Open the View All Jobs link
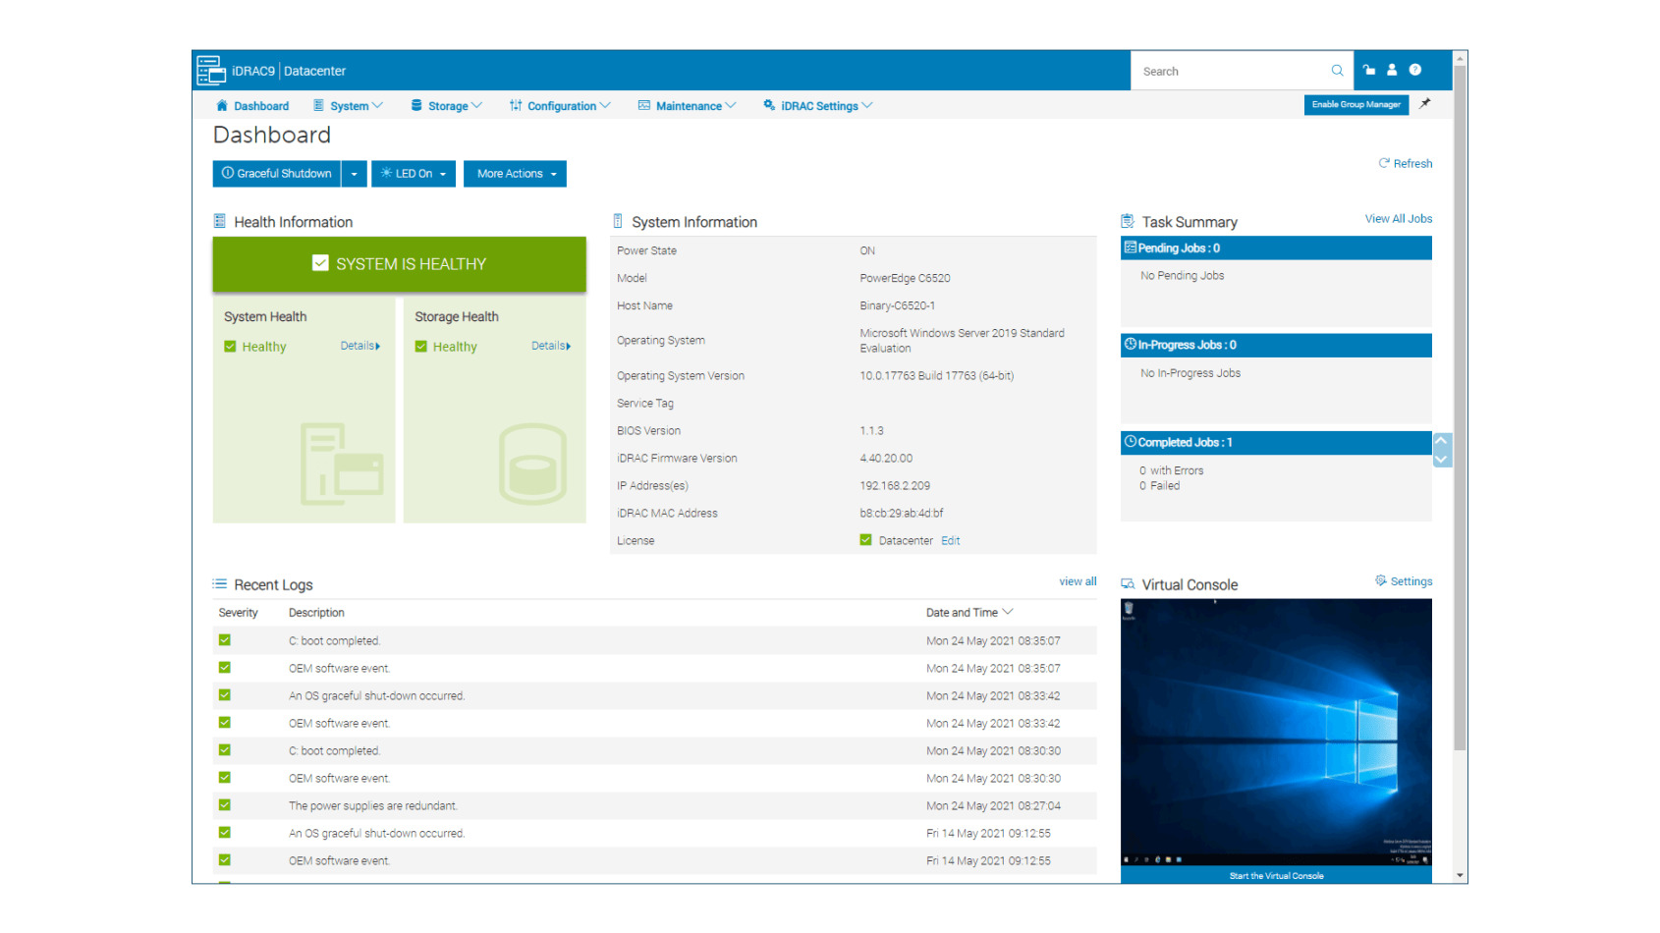 [x=1398, y=219]
